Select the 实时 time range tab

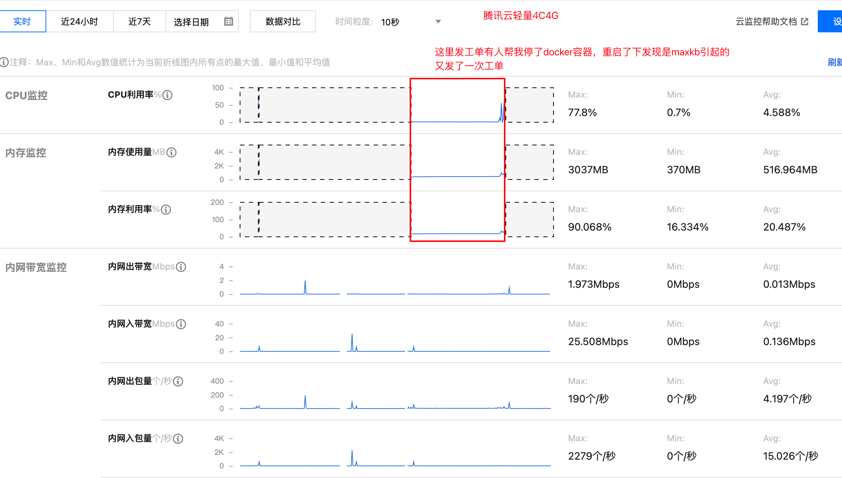[x=22, y=22]
